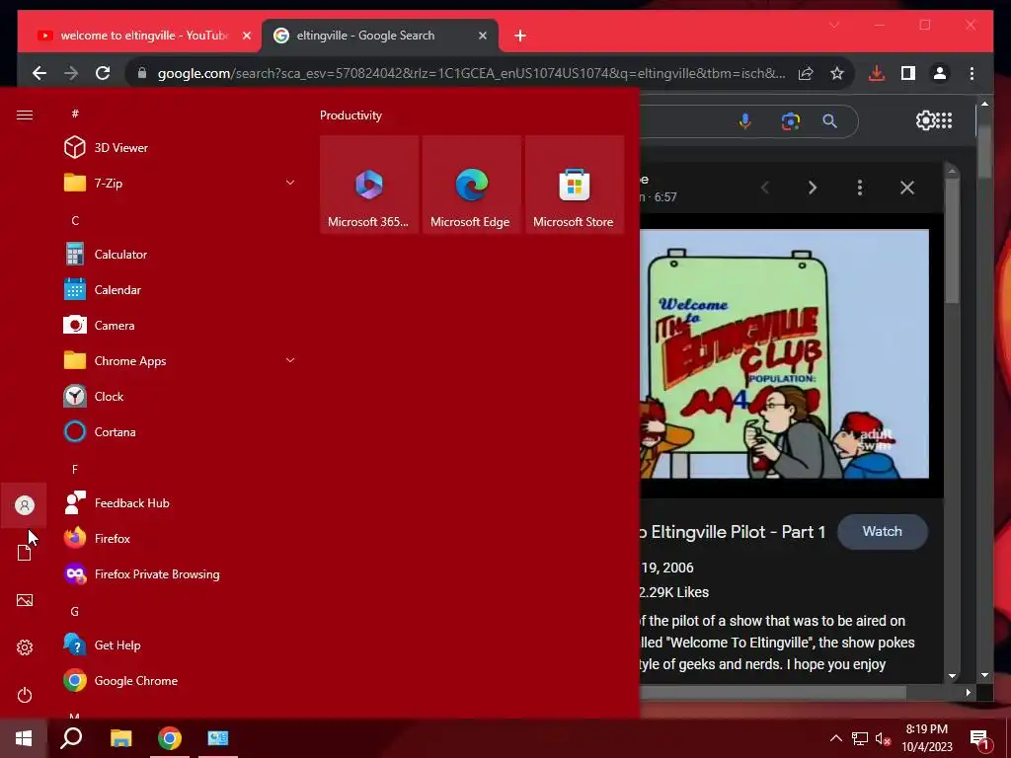Open the Microsoft 365 tile

(369, 185)
